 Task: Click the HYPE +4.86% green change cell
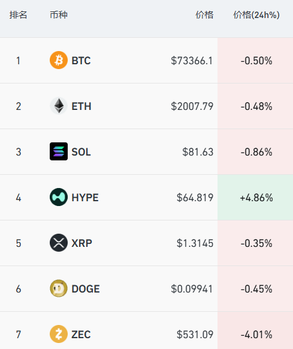(255, 198)
